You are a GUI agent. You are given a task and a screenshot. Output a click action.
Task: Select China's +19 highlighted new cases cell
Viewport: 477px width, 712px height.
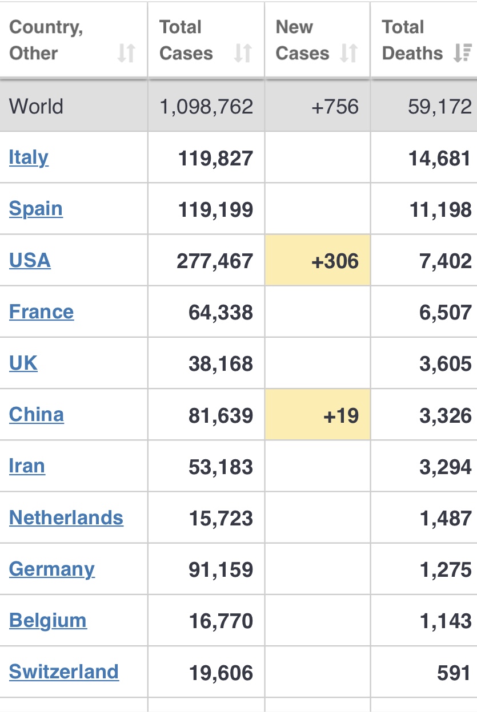(x=318, y=415)
